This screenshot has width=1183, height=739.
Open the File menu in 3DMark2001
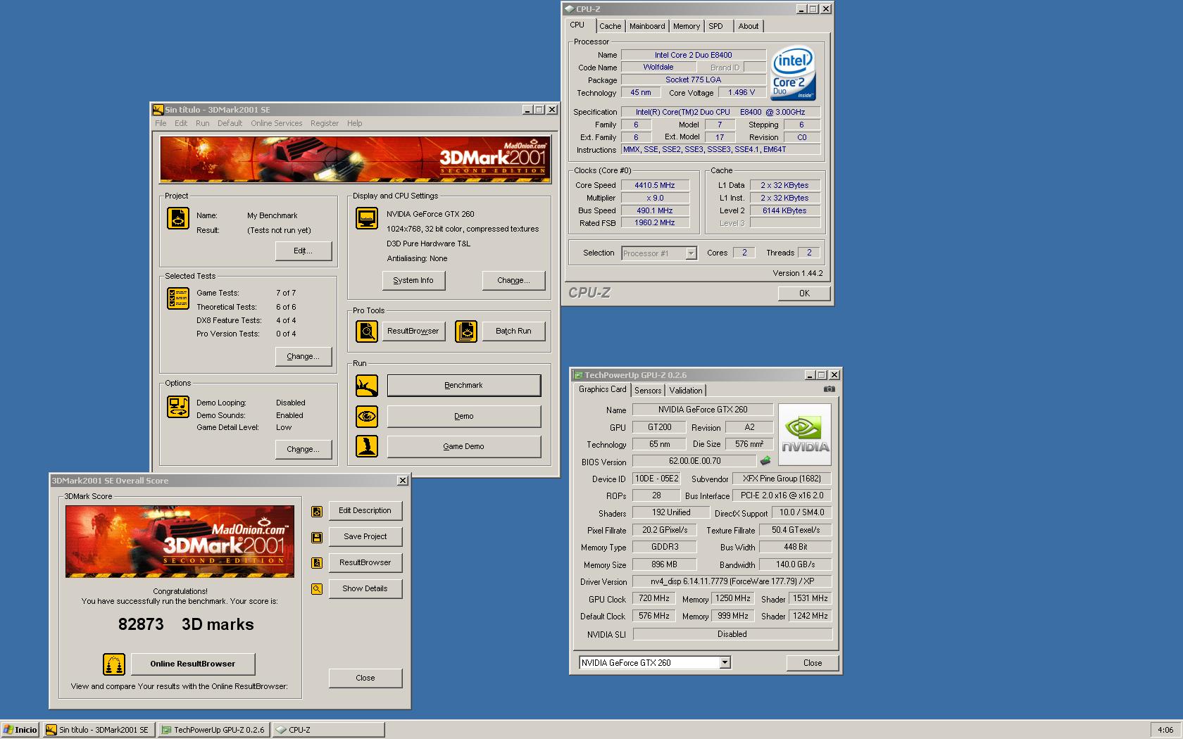[161, 123]
